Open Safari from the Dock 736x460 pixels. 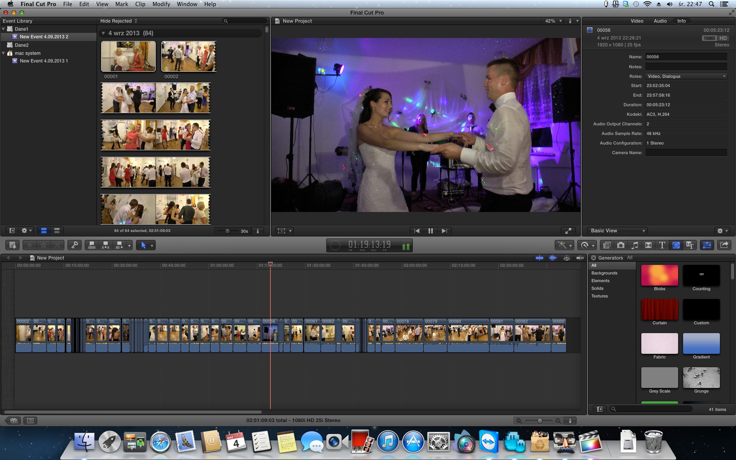[x=160, y=443]
